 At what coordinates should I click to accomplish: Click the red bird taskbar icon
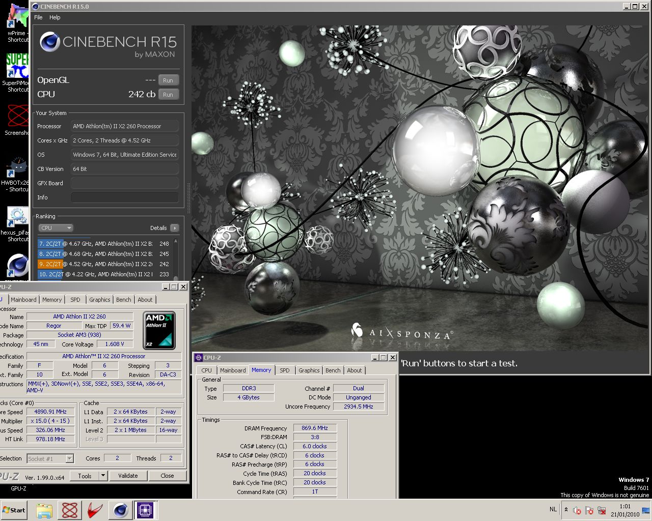coord(95,510)
